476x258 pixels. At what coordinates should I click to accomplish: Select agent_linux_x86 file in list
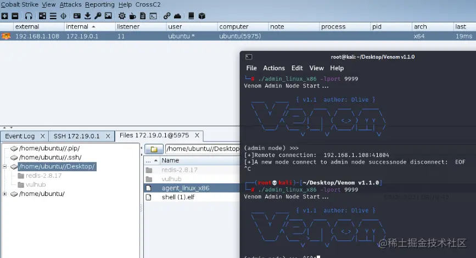click(192, 188)
